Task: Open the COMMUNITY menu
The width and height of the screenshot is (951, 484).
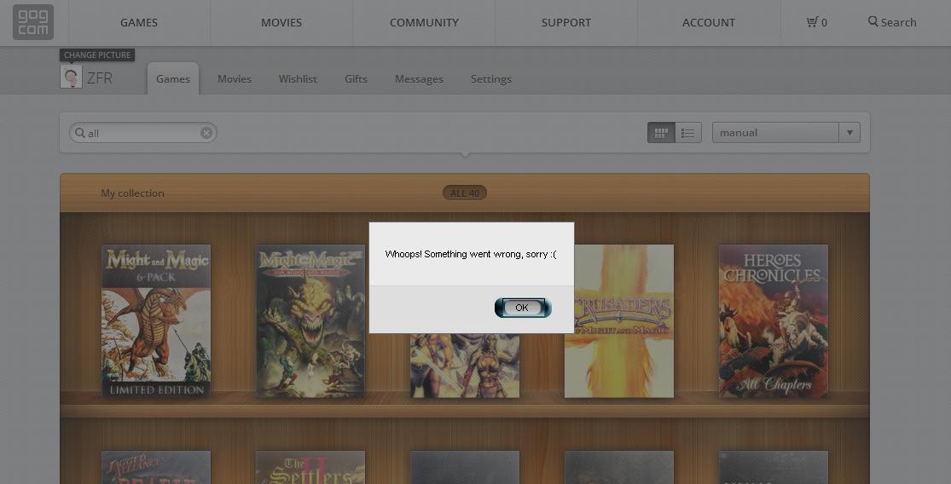Action: pyautogui.click(x=424, y=22)
